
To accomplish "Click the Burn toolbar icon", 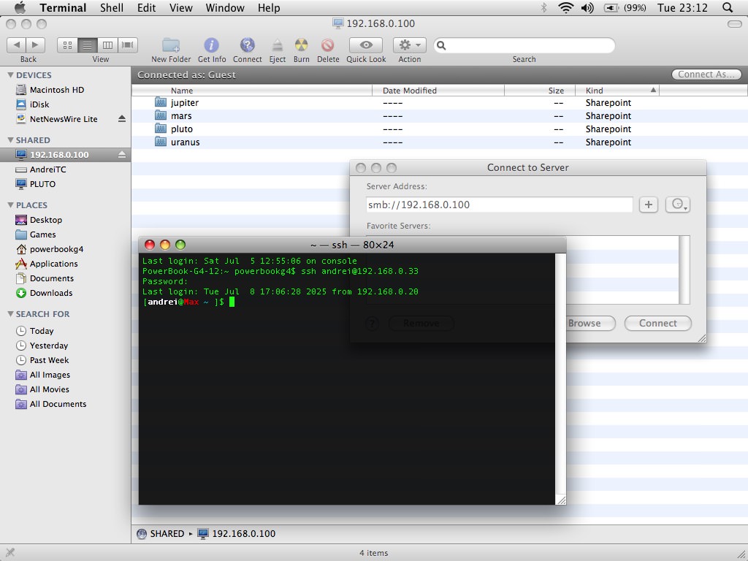I will click(301, 45).
